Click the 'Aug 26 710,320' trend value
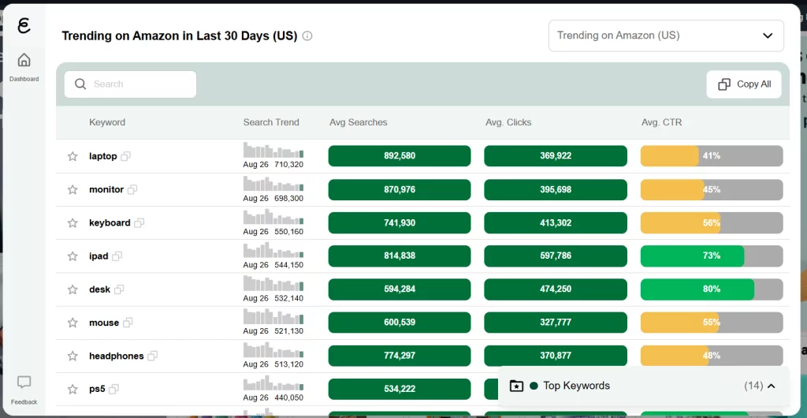This screenshot has height=418, width=807. click(273, 165)
